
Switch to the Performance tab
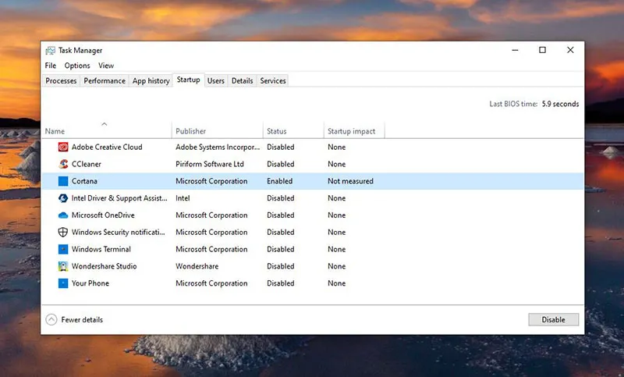click(105, 80)
